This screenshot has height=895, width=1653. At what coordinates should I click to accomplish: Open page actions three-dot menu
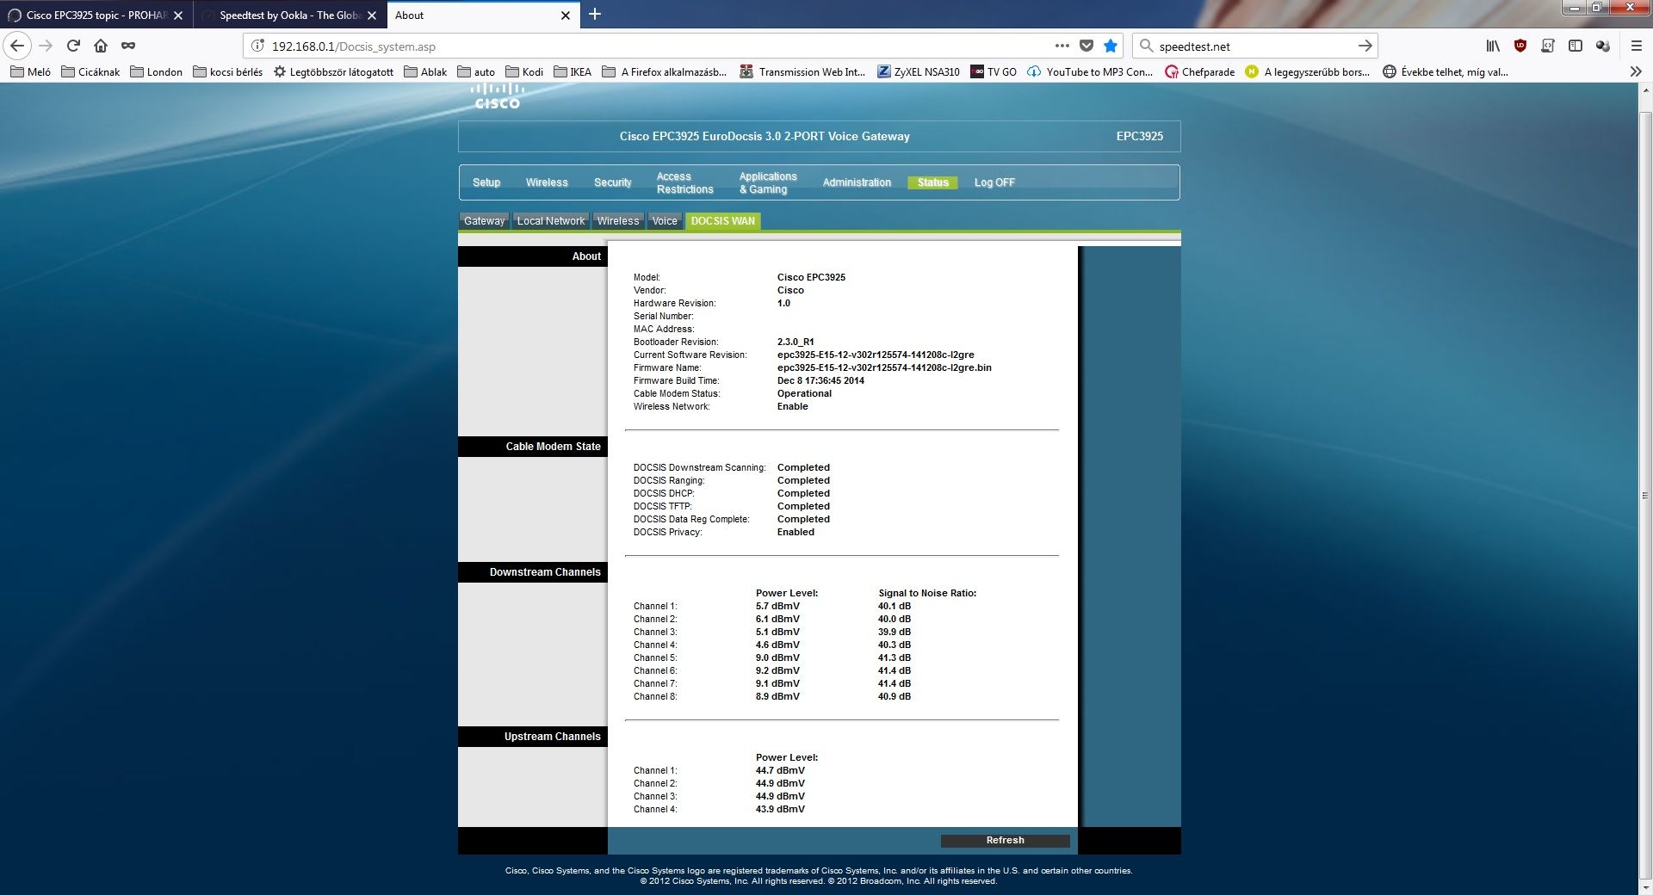pos(1062,46)
